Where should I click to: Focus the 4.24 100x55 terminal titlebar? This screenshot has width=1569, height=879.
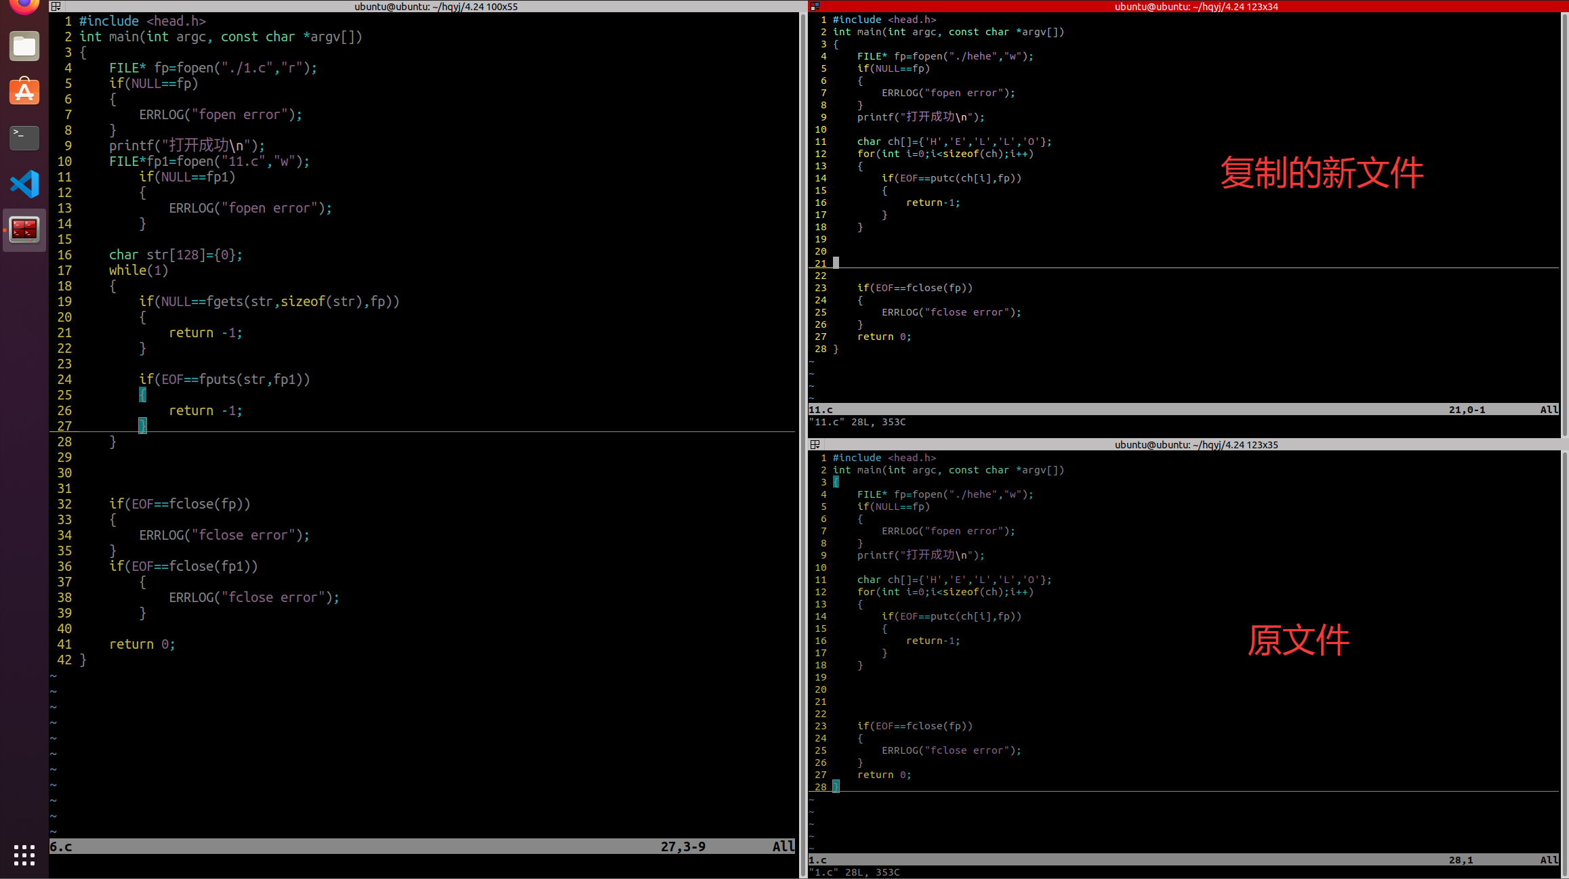click(x=435, y=6)
